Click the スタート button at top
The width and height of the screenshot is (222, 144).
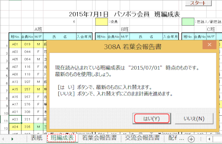[x=198, y=3]
